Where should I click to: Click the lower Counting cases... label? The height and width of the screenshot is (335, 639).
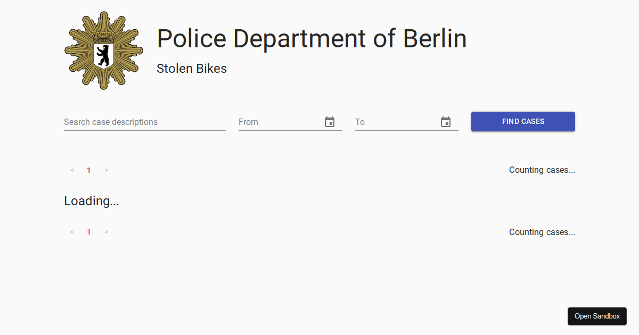pos(542,232)
